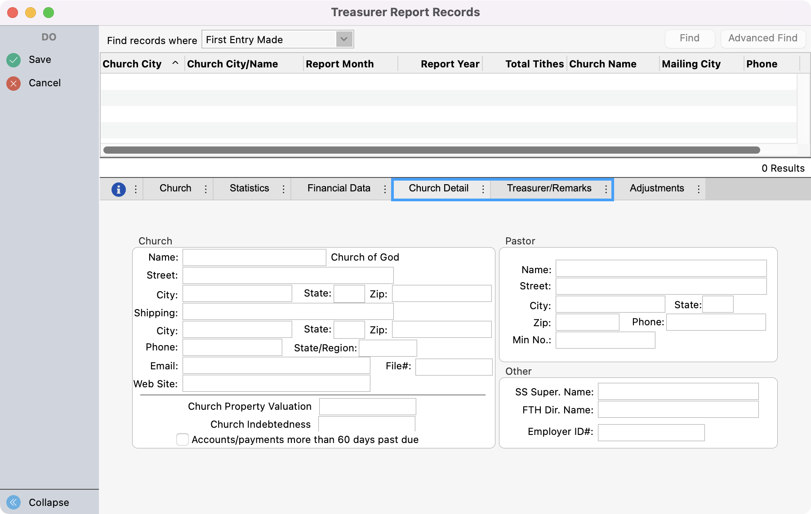
Task: Open the First Entry Made dropdown
Action: click(344, 40)
